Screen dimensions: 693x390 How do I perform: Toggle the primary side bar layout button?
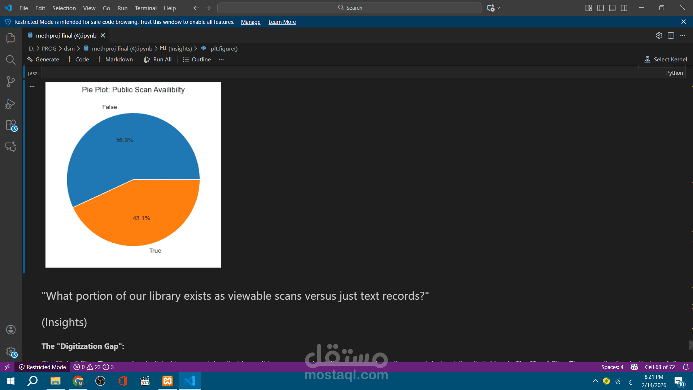coord(601,8)
